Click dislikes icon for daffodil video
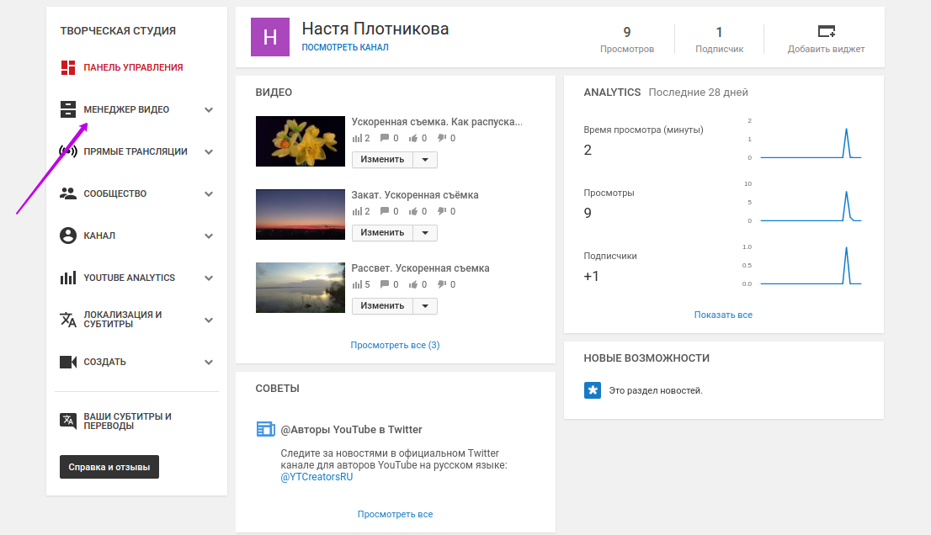931x535 pixels. [x=442, y=138]
